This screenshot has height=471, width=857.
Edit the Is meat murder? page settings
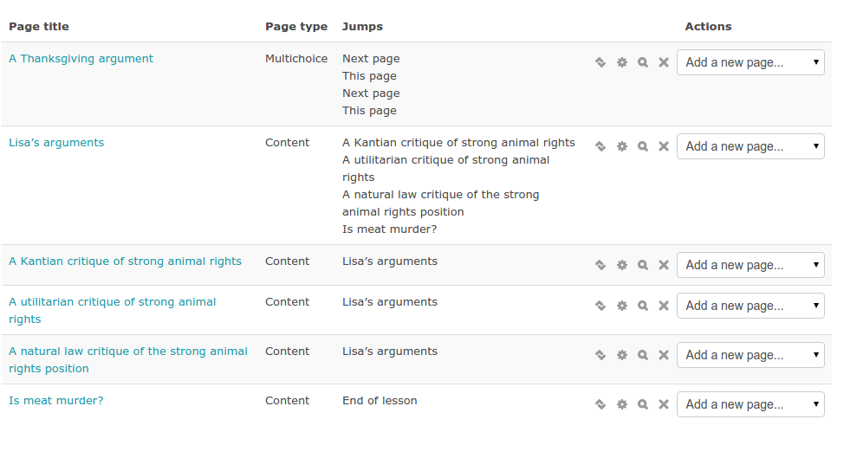coord(621,404)
